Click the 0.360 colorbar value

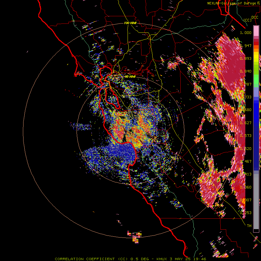coord(246,187)
